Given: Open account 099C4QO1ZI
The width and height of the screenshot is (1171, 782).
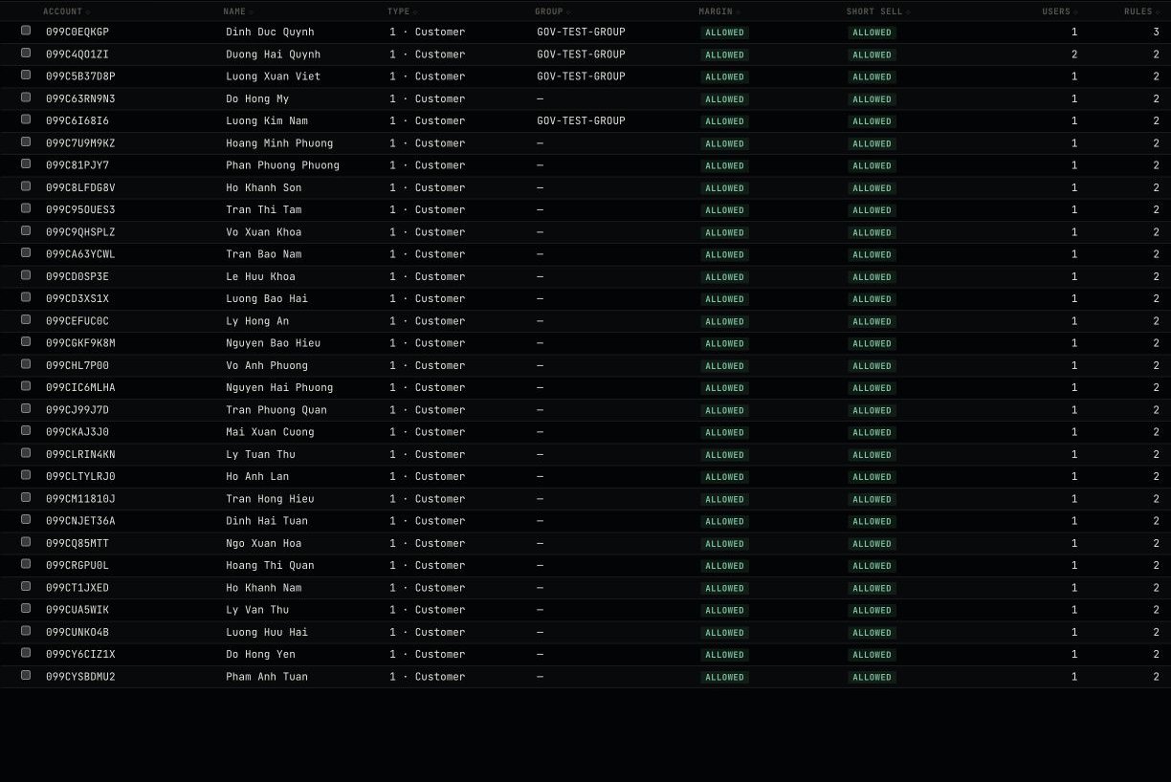Looking at the screenshot, I should 77,54.
